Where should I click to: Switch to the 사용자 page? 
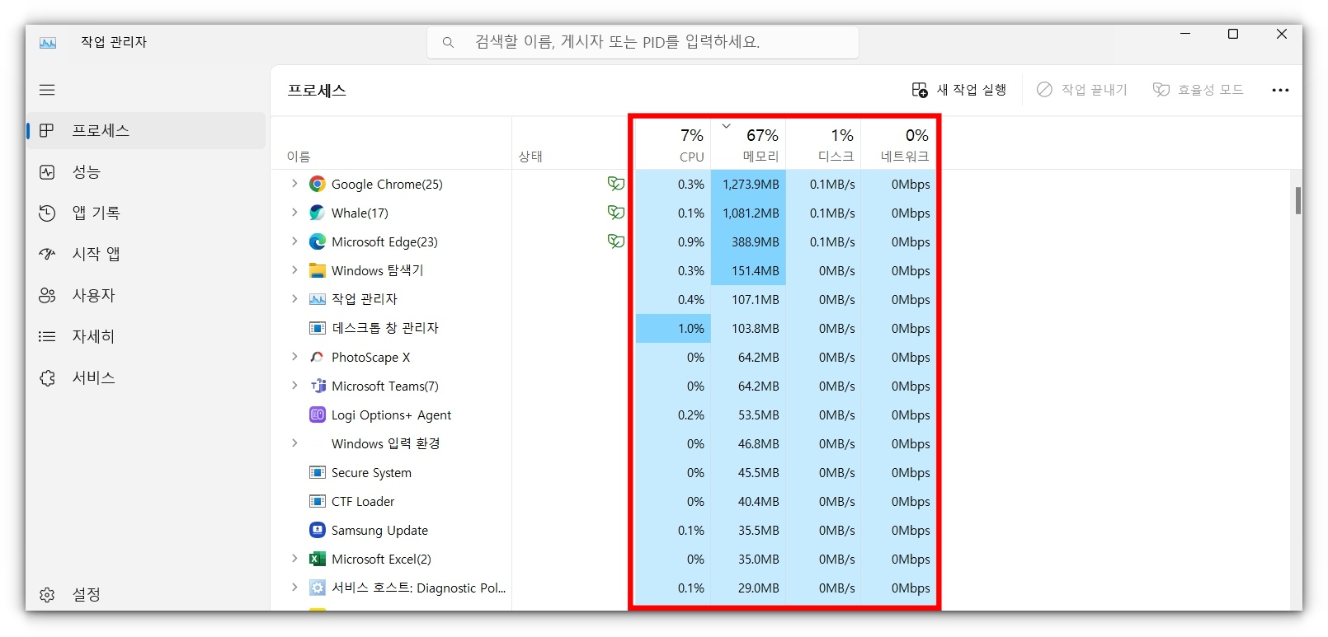click(x=147, y=295)
